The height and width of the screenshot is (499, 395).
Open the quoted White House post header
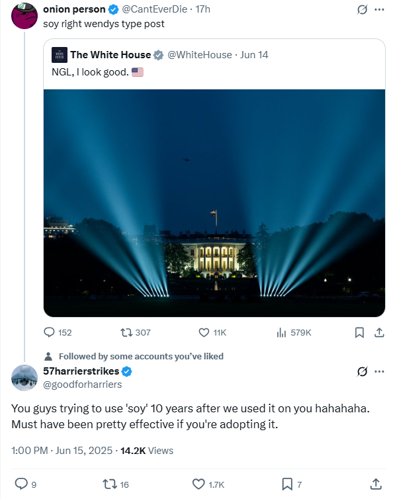pos(159,55)
